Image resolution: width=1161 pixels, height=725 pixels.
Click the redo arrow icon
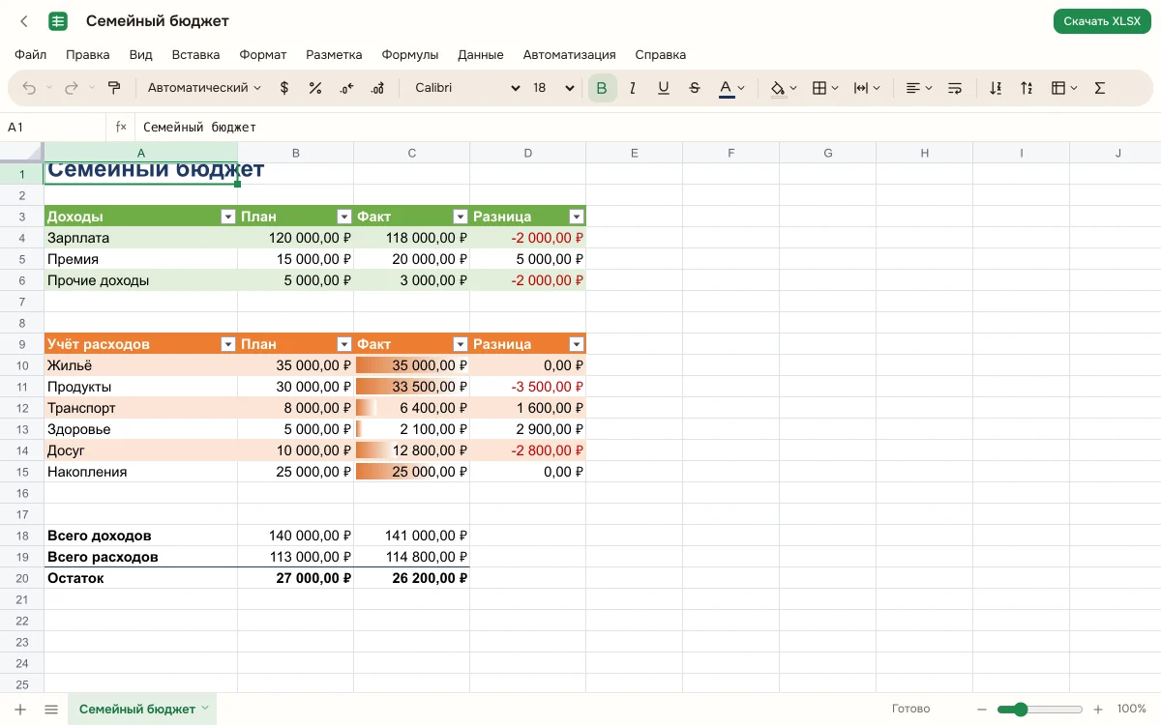coord(71,88)
